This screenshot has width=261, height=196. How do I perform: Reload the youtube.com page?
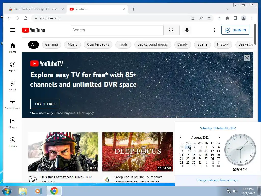pyautogui.click(x=25, y=18)
